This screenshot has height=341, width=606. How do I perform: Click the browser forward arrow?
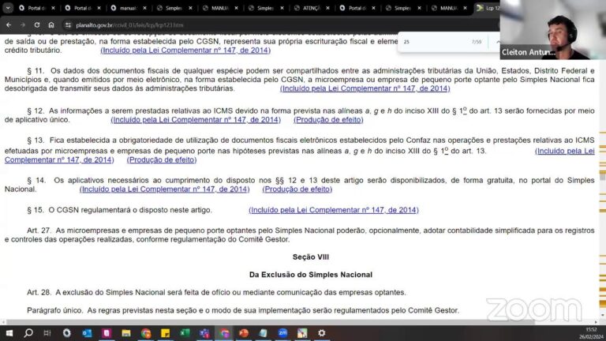23,24
